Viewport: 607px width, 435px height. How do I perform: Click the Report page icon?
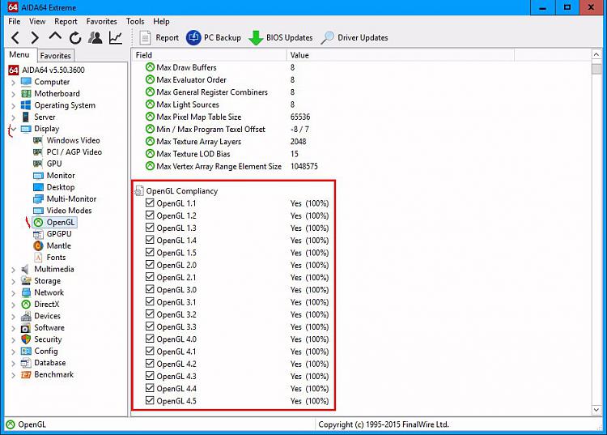point(145,38)
